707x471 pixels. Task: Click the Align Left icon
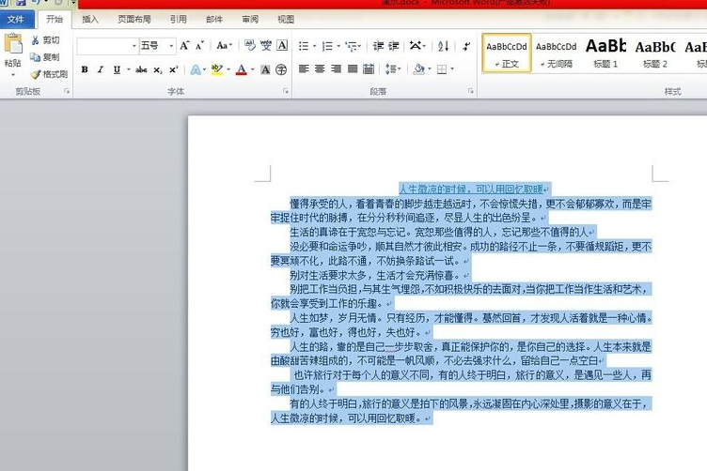(304, 68)
